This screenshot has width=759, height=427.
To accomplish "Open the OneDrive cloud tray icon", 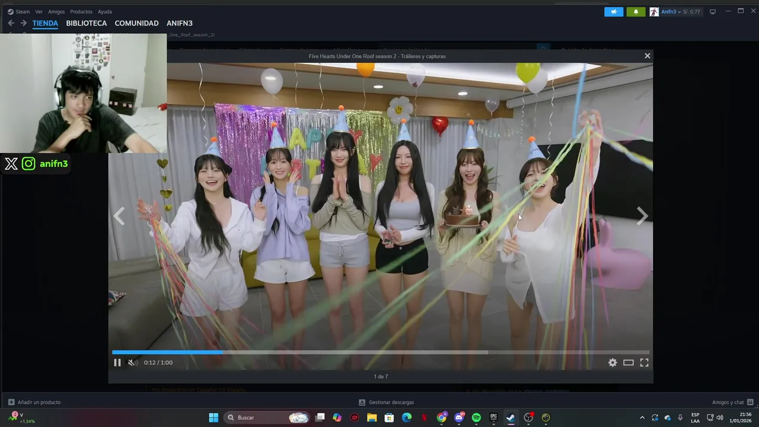I will point(668,418).
